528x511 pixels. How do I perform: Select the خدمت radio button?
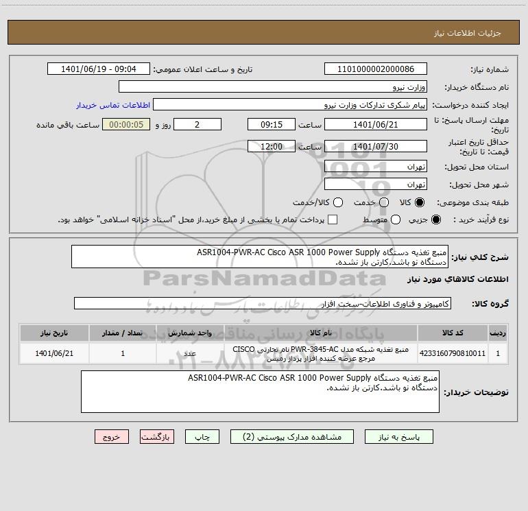click(x=384, y=202)
